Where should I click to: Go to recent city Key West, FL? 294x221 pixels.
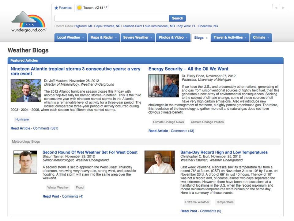point(187,26)
